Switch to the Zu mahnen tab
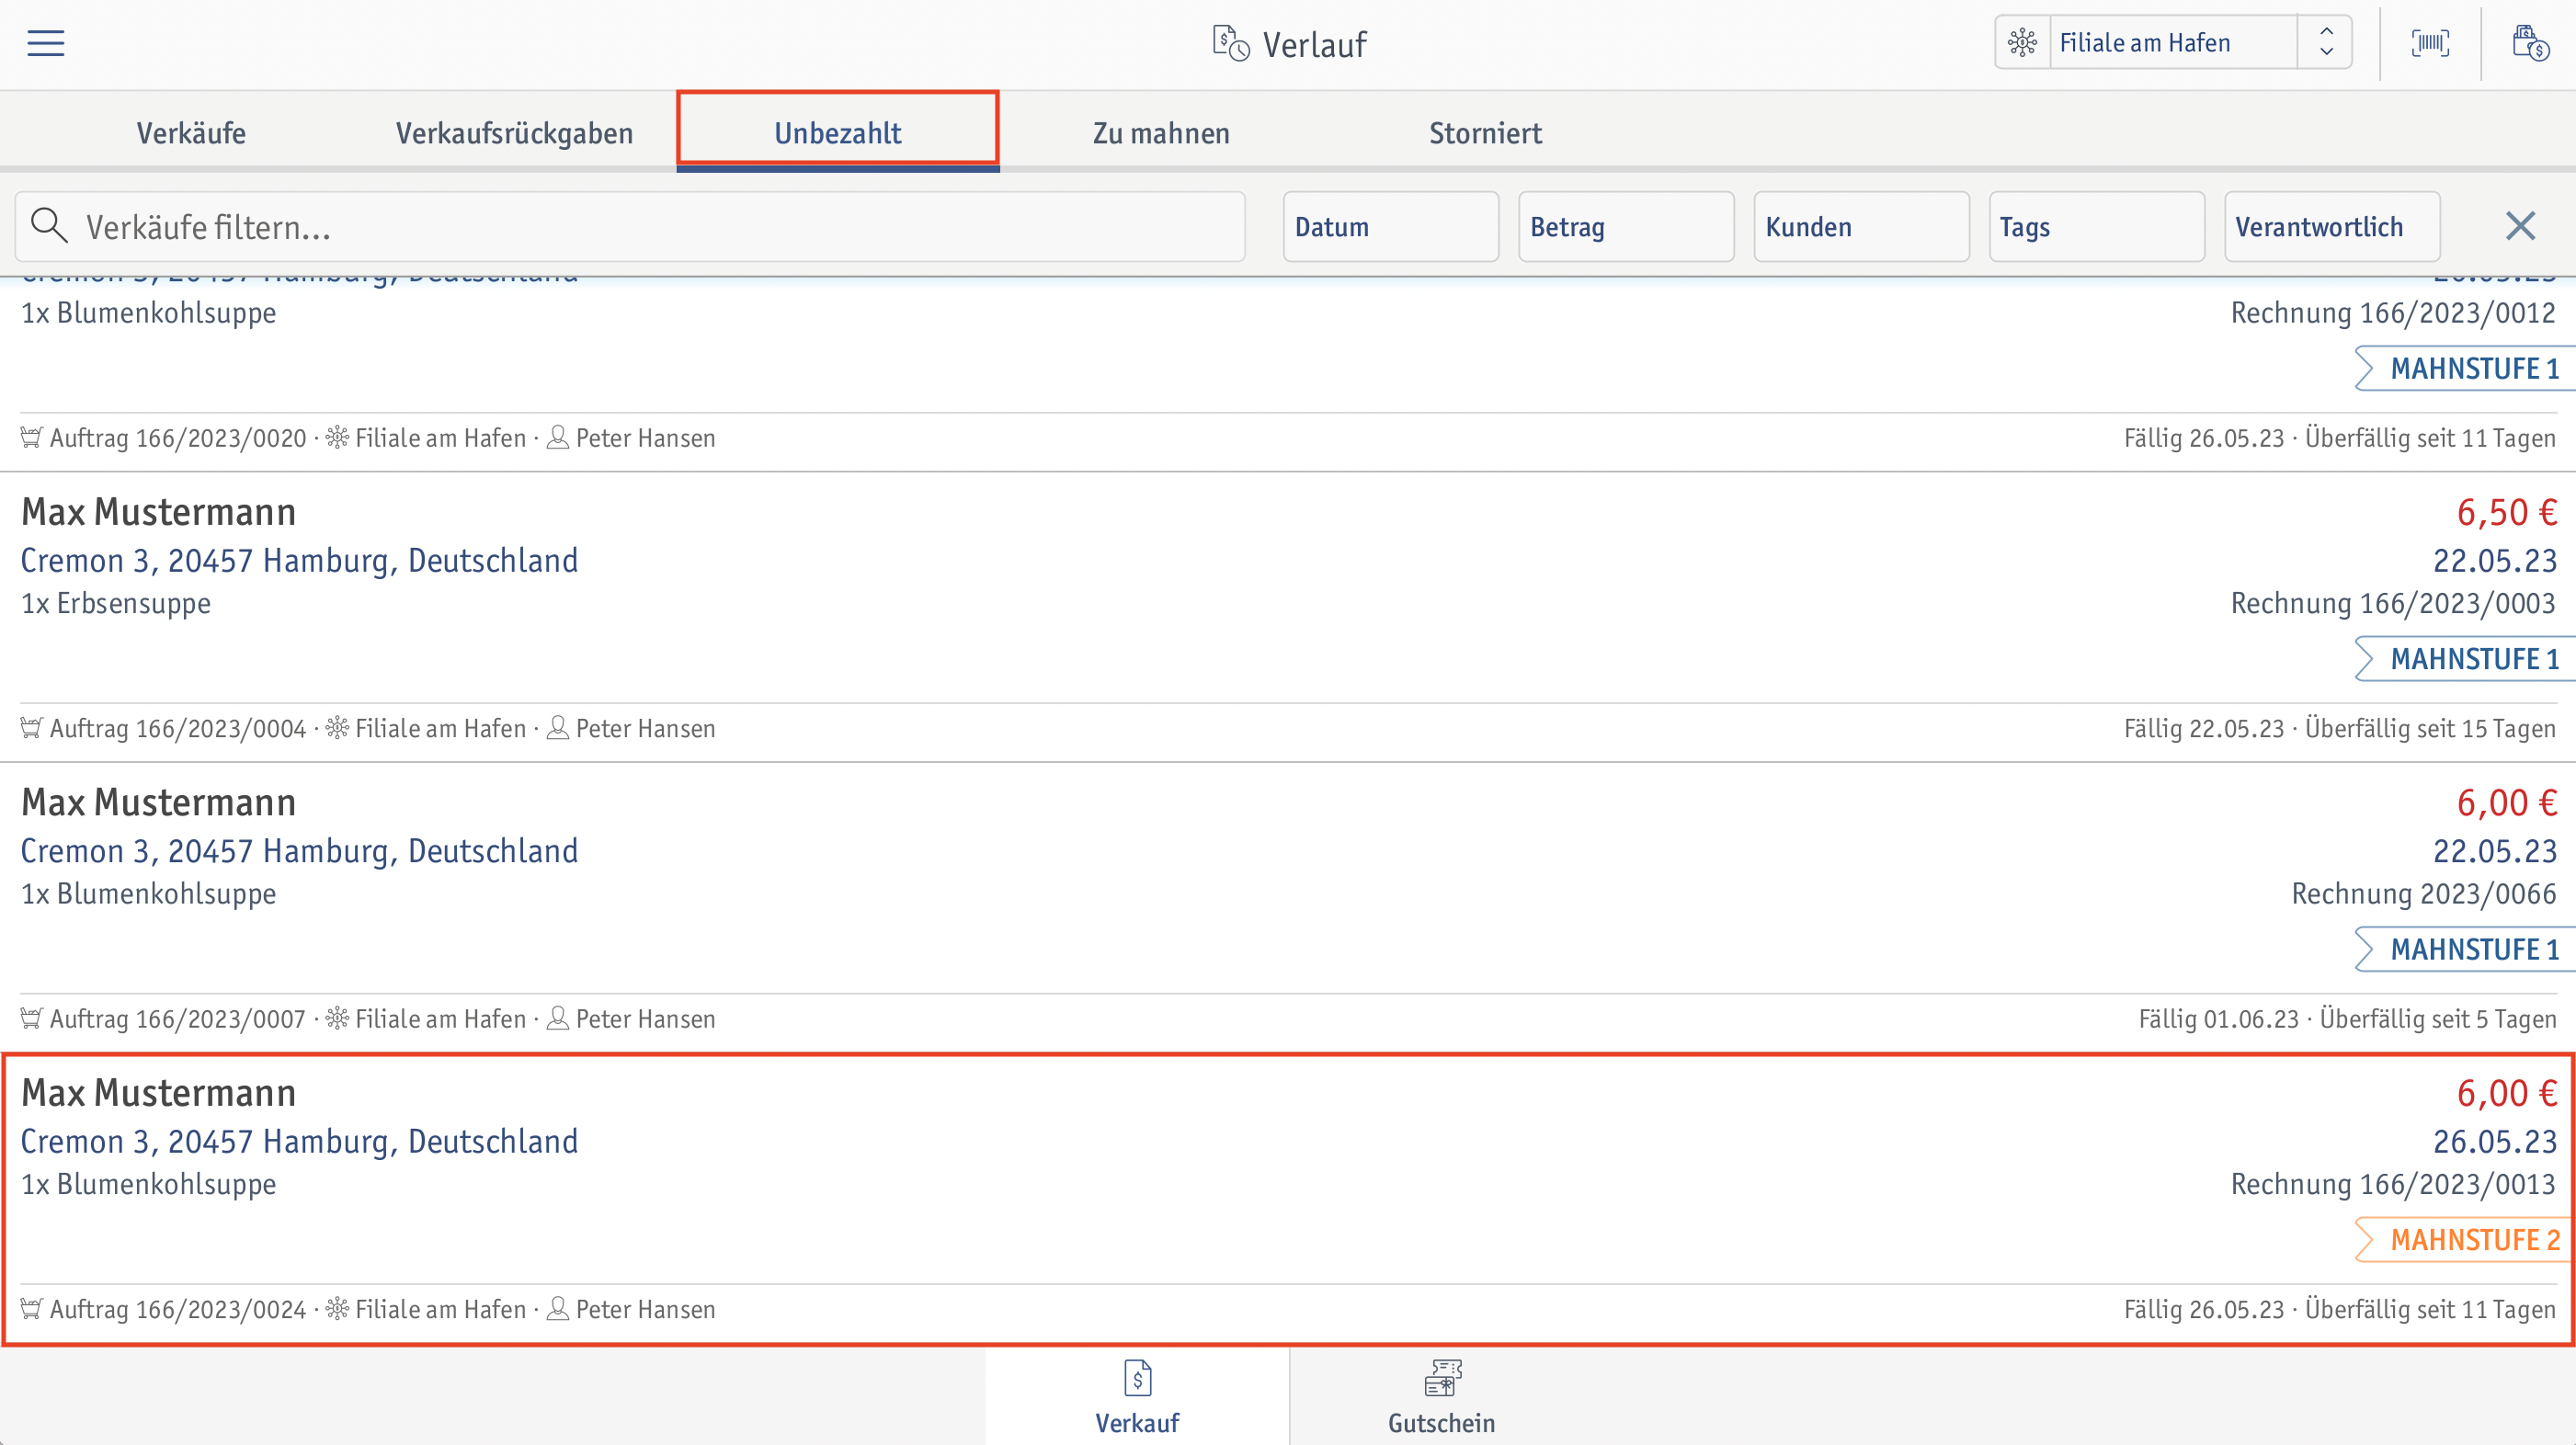This screenshot has height=1445, width=2576. pos(1161,133)
